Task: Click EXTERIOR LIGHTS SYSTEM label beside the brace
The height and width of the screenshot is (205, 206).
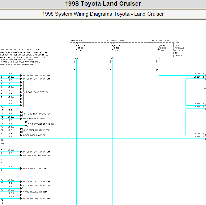Action: pos(38,130)
